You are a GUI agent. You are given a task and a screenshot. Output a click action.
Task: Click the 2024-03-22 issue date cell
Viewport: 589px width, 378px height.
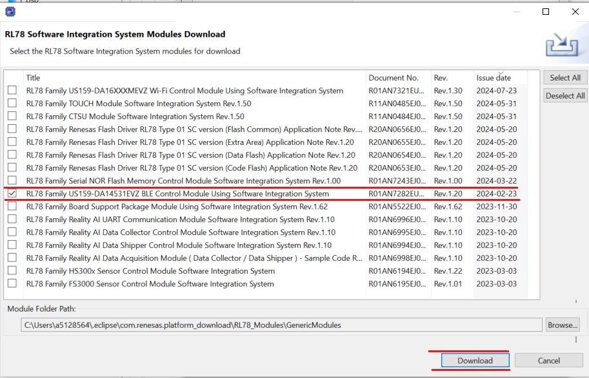tap(497, 181)
